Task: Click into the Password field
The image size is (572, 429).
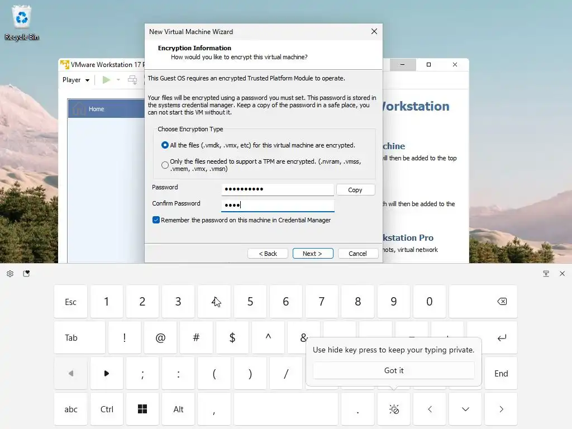Action: pyautogui.click(x=278, y=189)
